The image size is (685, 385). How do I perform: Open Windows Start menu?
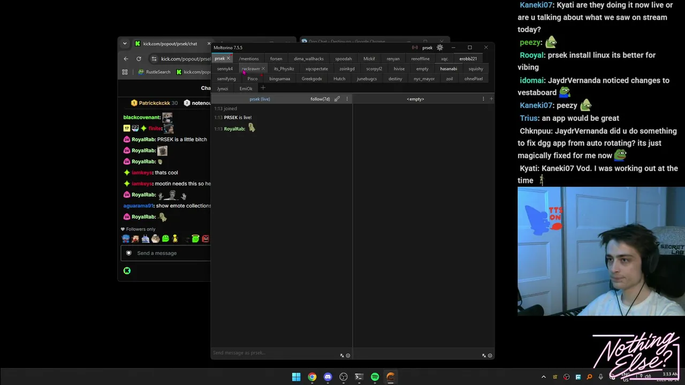[x=296, y=377]
